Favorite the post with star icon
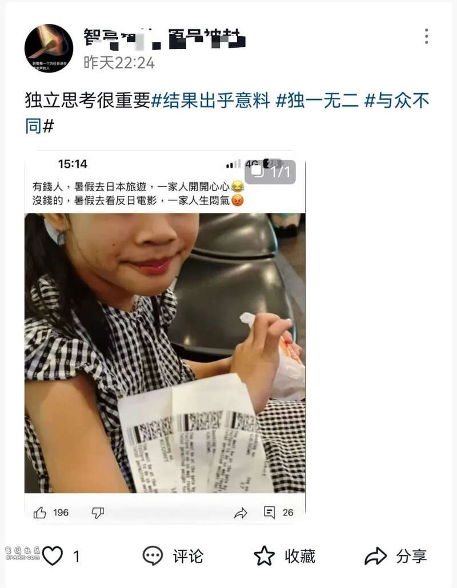This screenshot has width=457, height=588. [264, 556]
